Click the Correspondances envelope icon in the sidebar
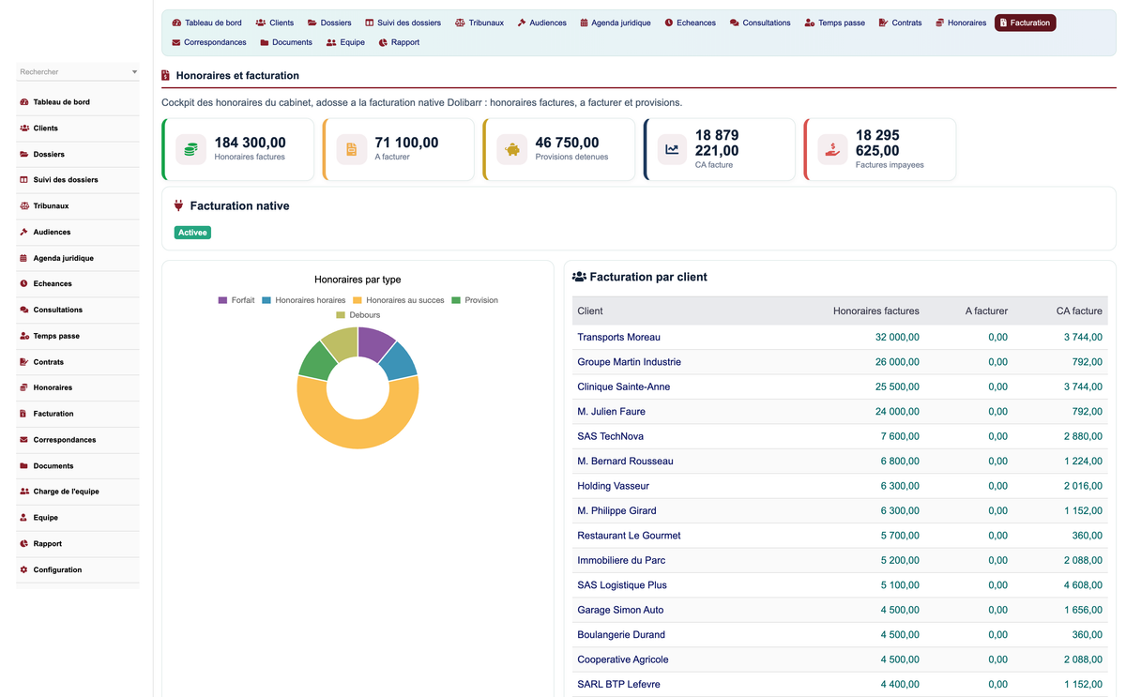This screenshot has height=697, width=1126. [x=24, y=440]
